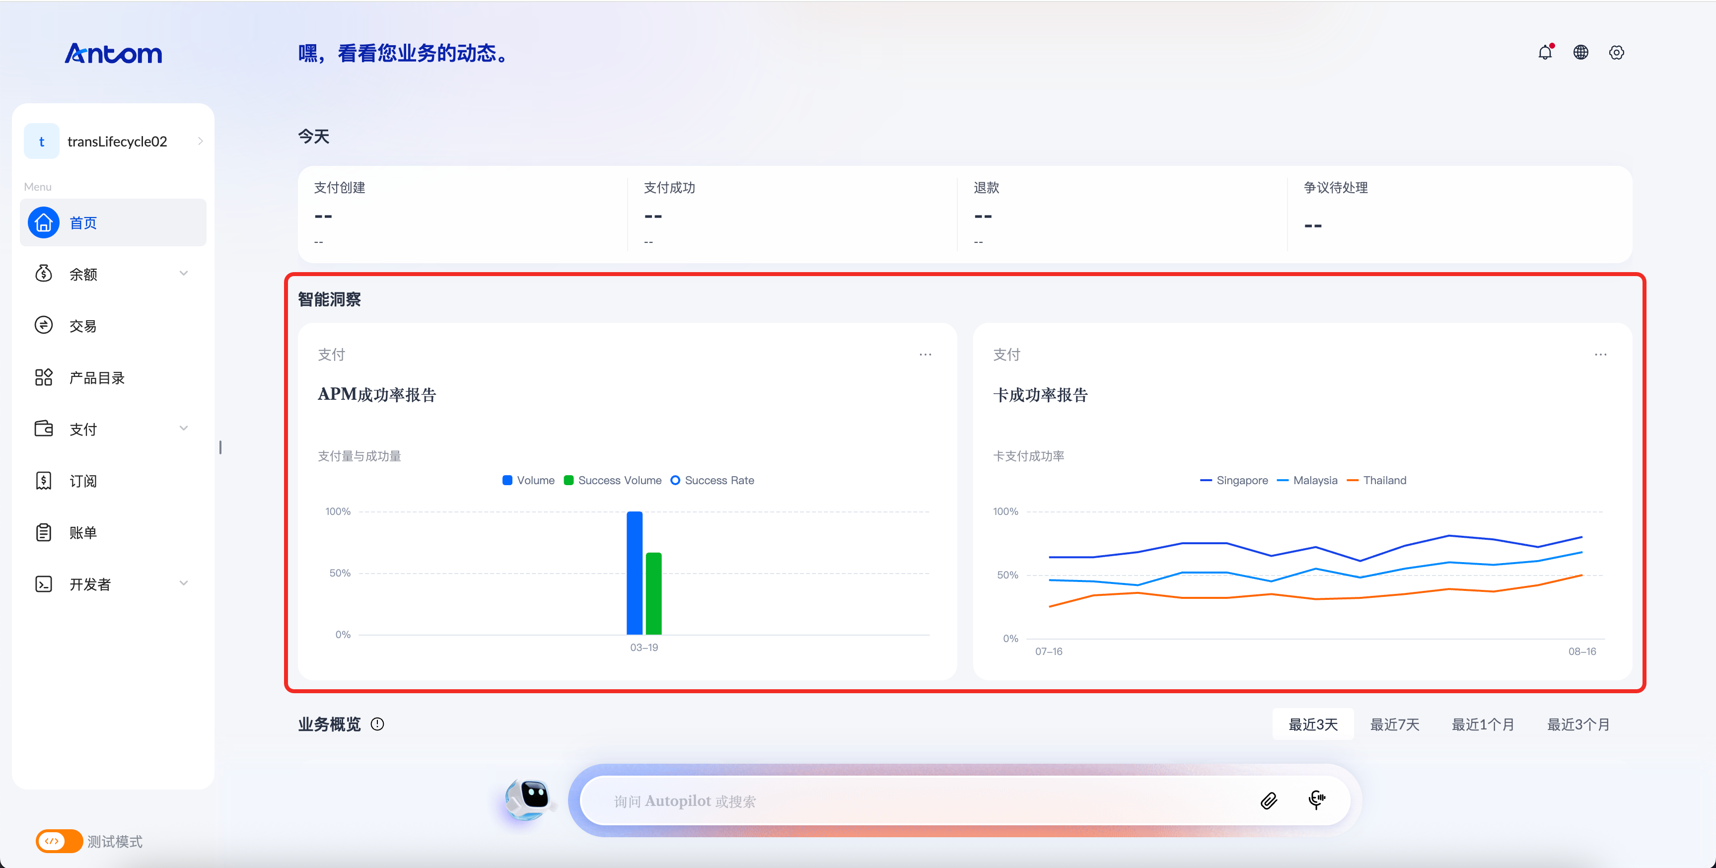The width and height of the screenshot is (1716, 868).
Task: Click the Antom logo
Action: point(113,53)
